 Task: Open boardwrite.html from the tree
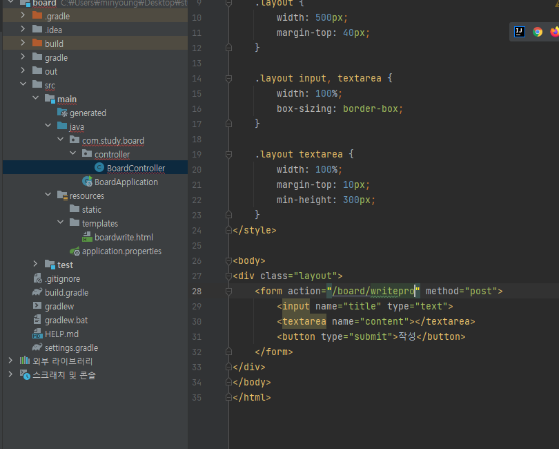124,238
